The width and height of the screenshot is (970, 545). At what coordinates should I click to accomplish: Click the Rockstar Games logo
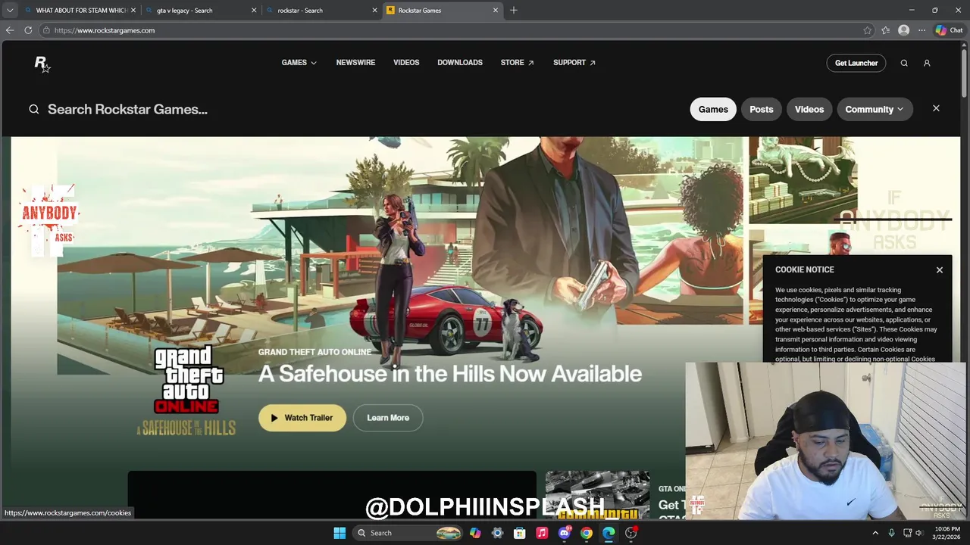coord(42,64)
